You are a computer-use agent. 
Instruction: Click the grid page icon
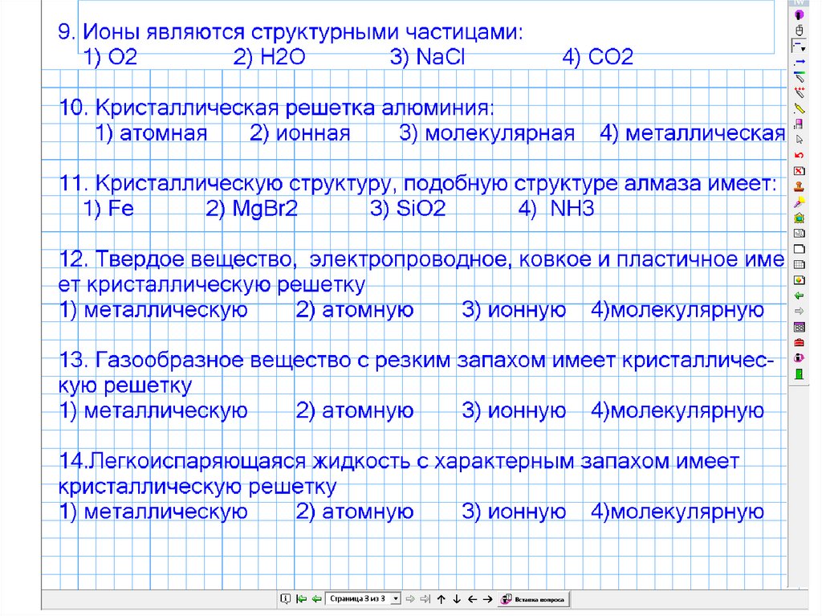point(799,264)
